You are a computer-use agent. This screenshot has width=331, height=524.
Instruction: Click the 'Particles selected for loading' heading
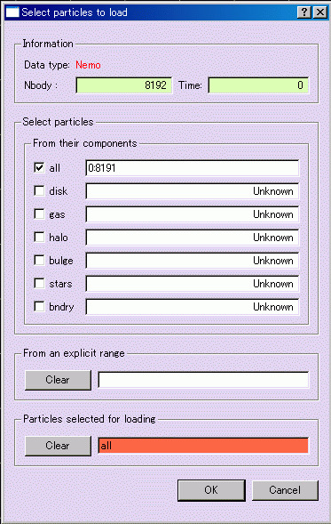[x=90, y=419]
